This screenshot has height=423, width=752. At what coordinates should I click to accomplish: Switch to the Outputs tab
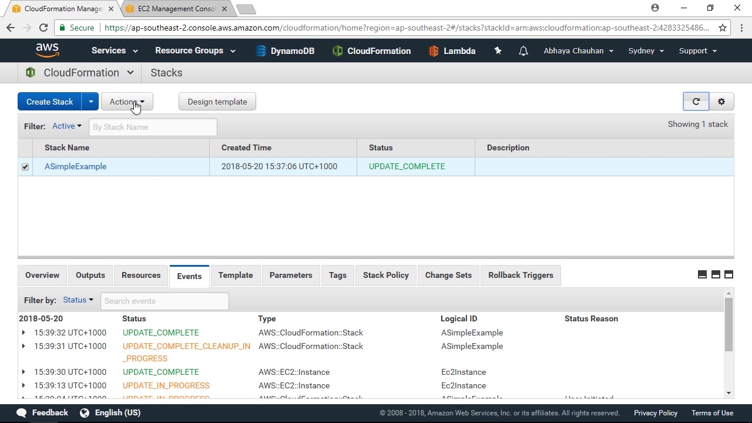(90, 275)
